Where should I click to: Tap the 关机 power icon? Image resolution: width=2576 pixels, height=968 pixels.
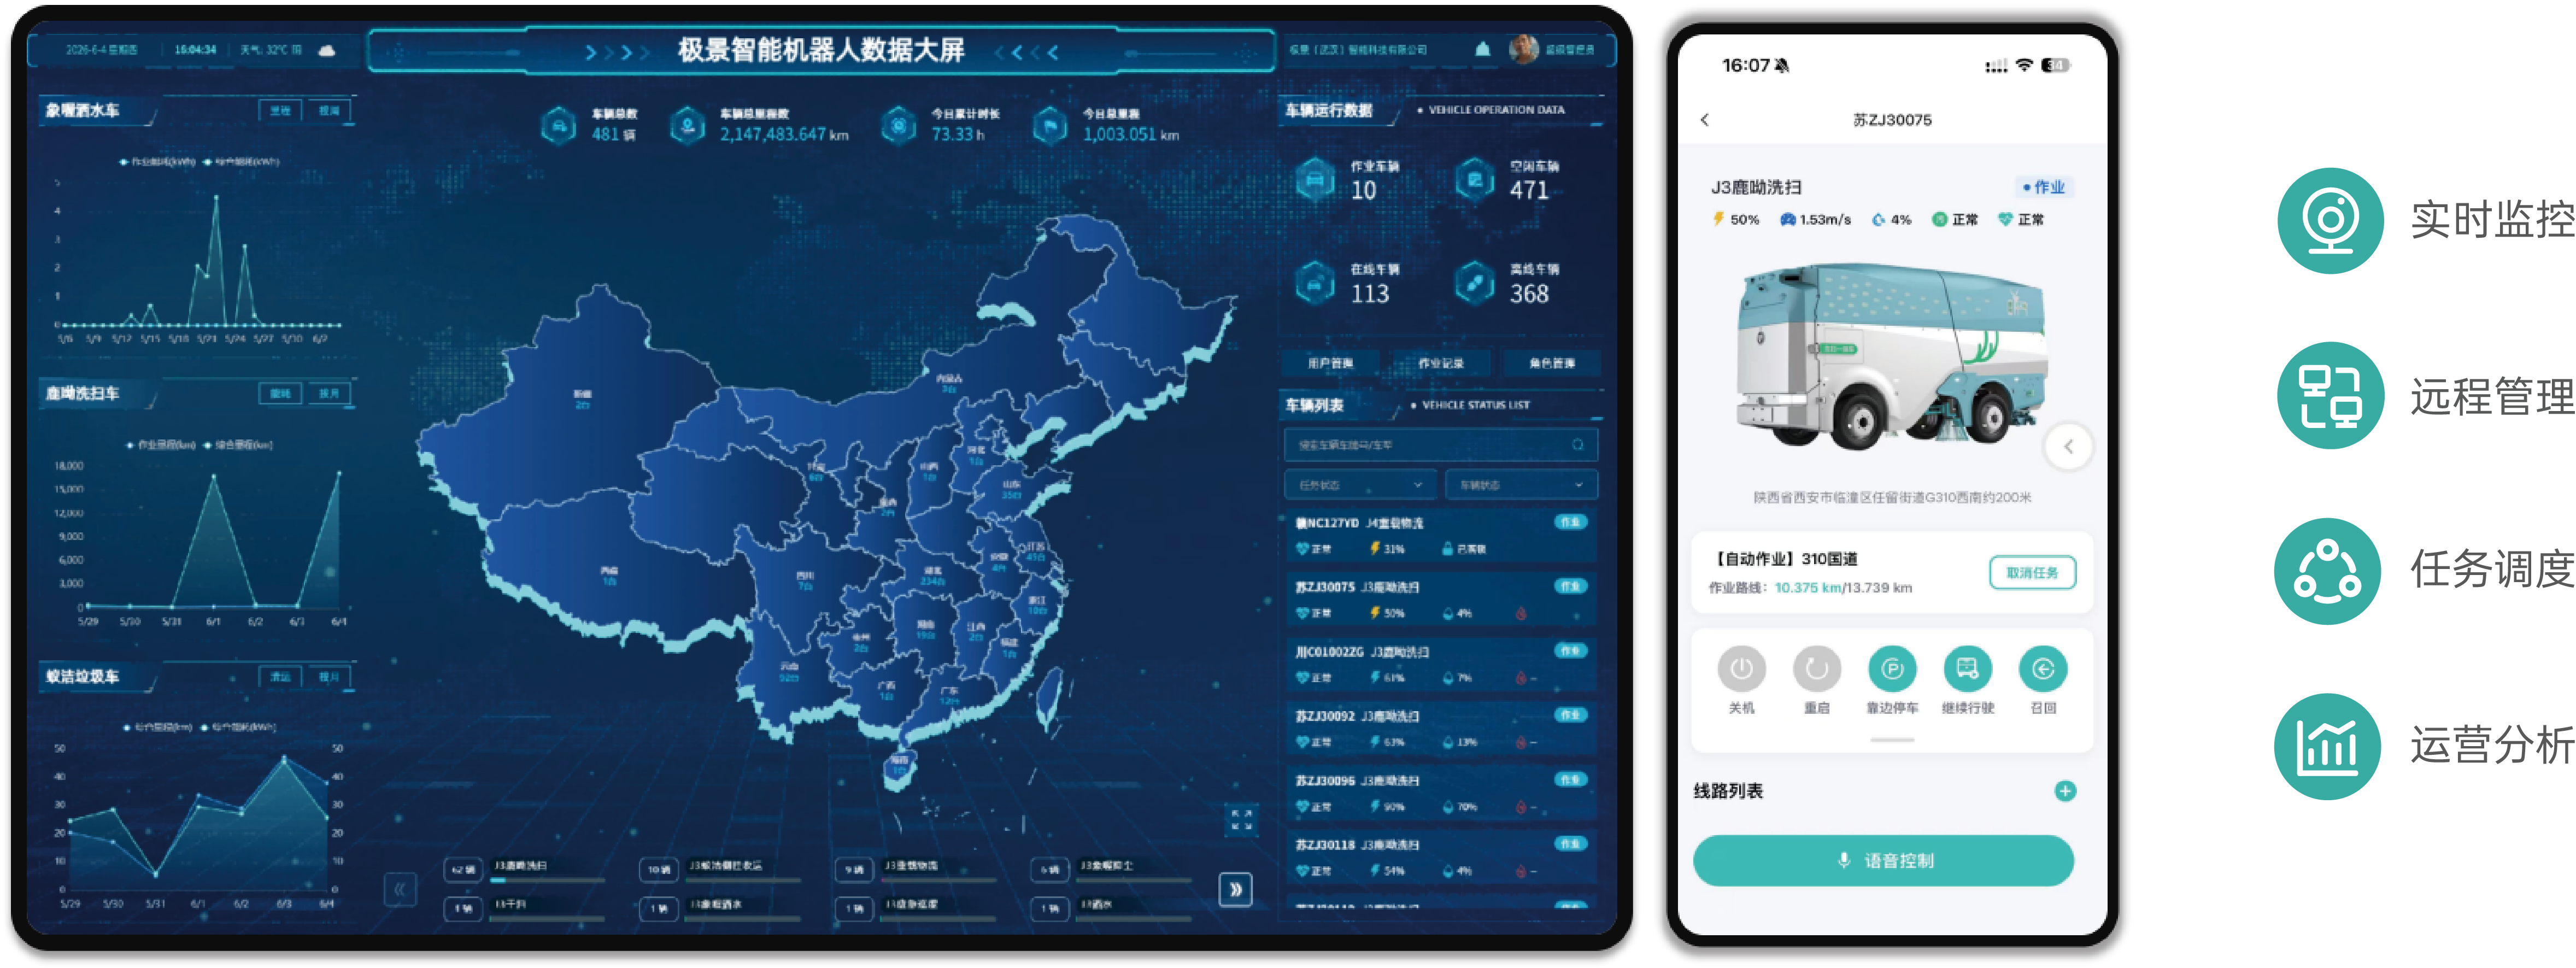point(1741,669)
